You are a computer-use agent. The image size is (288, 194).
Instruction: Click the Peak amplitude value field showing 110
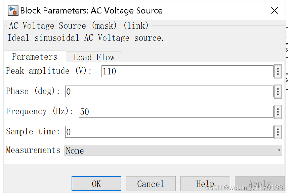[187, 71]
